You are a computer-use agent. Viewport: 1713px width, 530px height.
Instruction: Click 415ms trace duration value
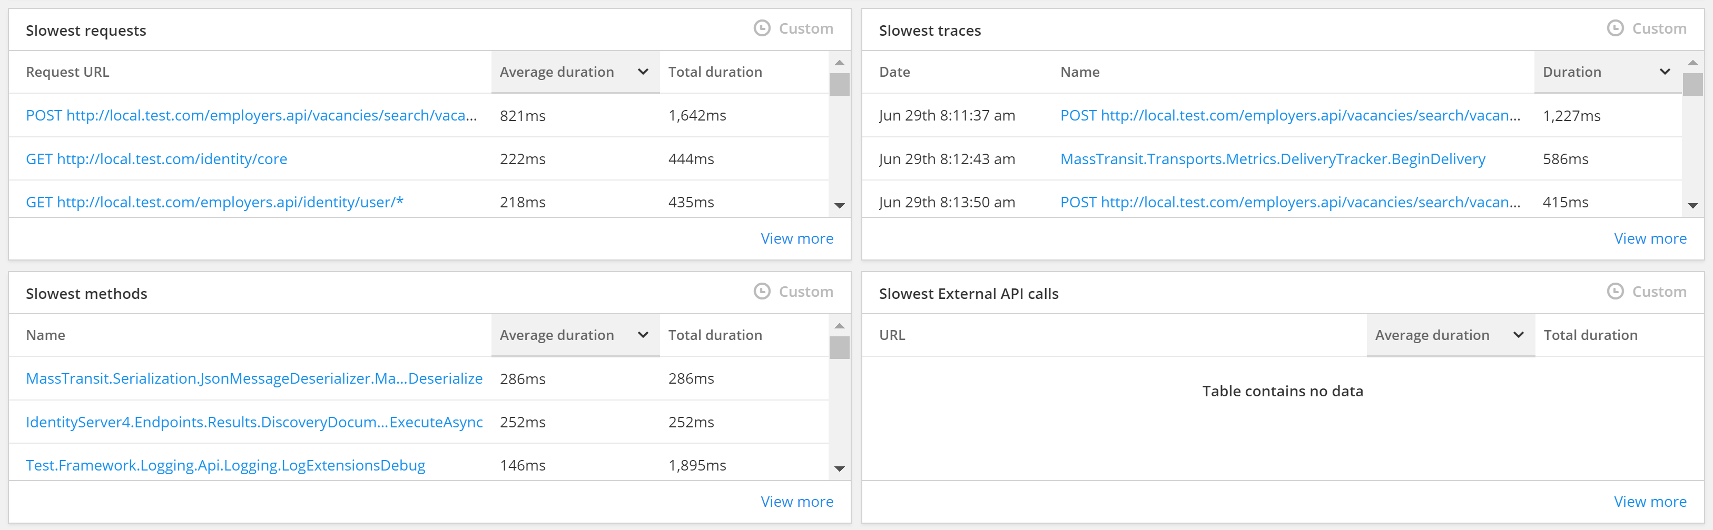pyautogui.click(x=1566, y=202)
